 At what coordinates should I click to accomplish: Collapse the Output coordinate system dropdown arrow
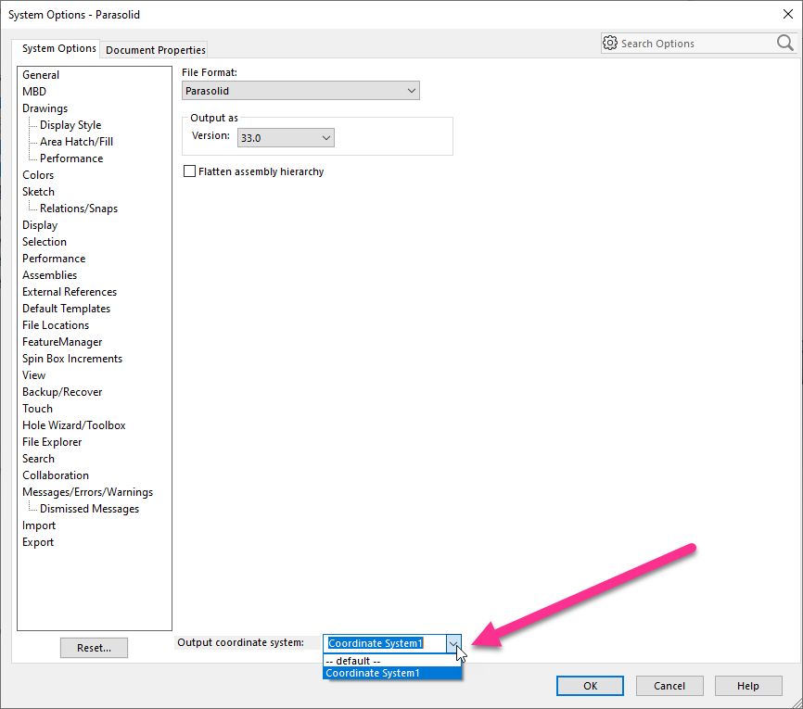tap(453, 643)
